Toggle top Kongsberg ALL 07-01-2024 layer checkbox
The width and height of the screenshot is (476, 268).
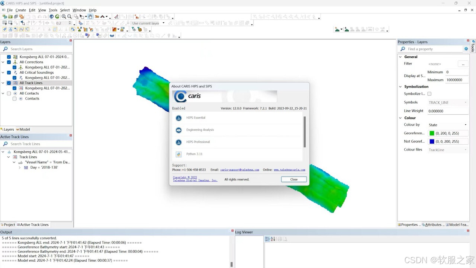coord(9,57)
